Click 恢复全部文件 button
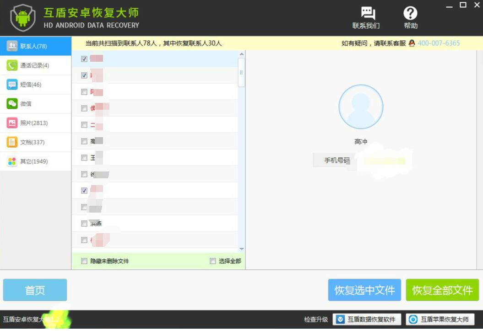The image size is (483, 331). click(442, 290)
